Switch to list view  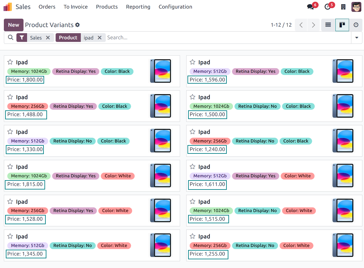point(328,25)
